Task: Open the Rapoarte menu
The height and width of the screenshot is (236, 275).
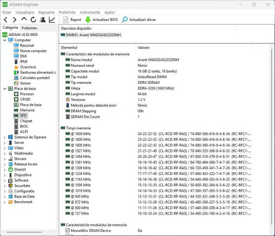Action: (x=46, y=12)
